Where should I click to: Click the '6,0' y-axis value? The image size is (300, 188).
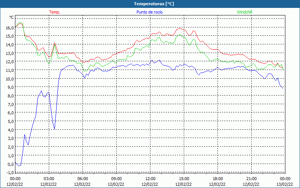(x=10, y=112)
